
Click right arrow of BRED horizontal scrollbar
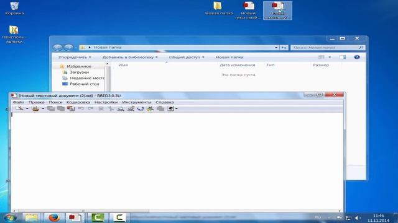[340, 211]
